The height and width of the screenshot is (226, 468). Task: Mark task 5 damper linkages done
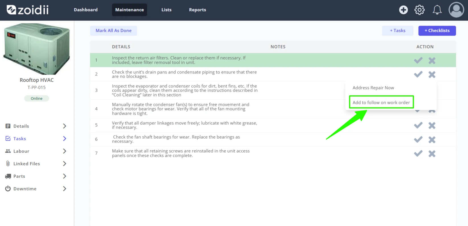coord(418,125)
